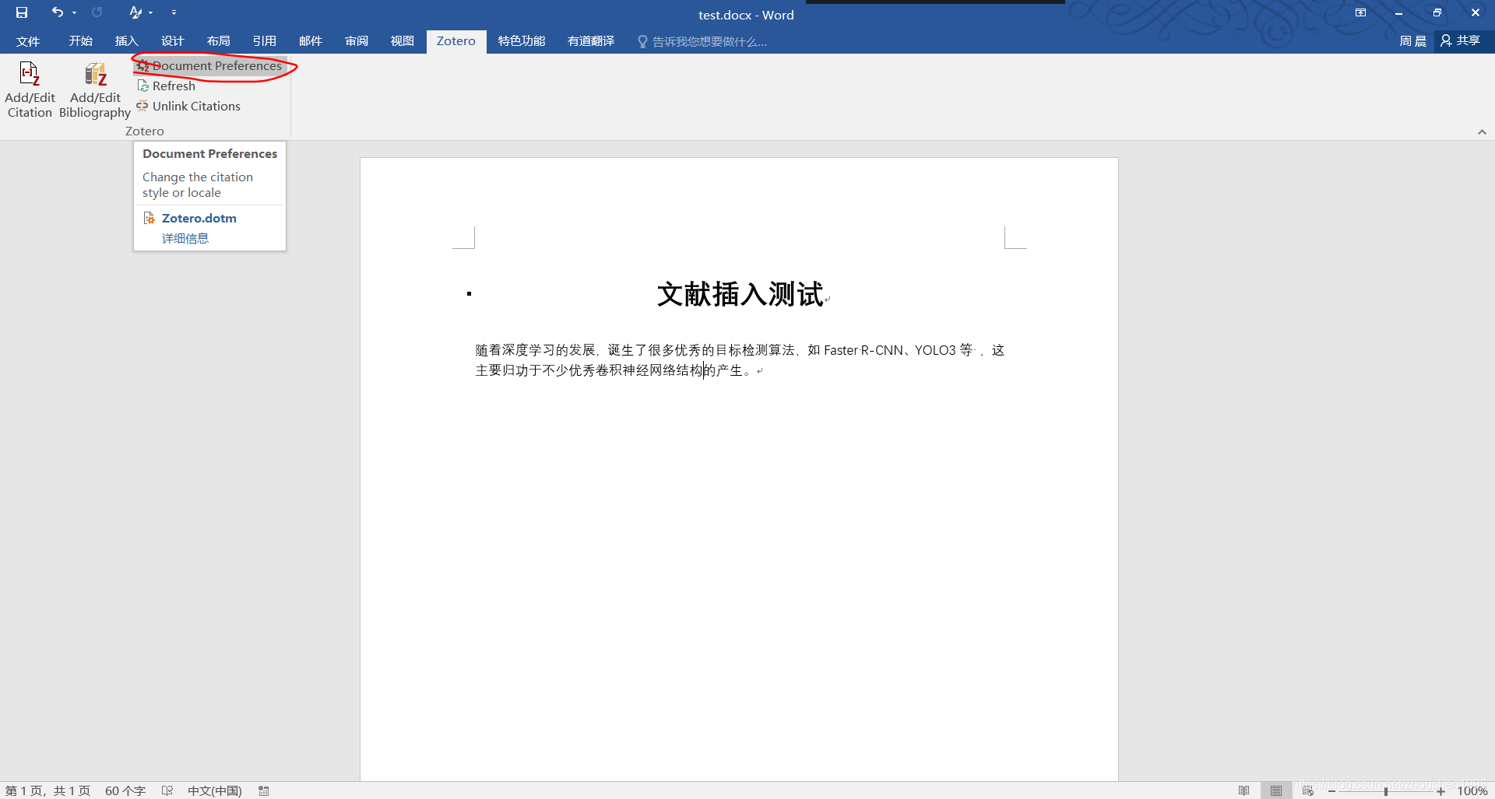This screenshot has height=799, width=1495.
Task: Switch to the 有道翻译 tab
Action: point(590,41)
